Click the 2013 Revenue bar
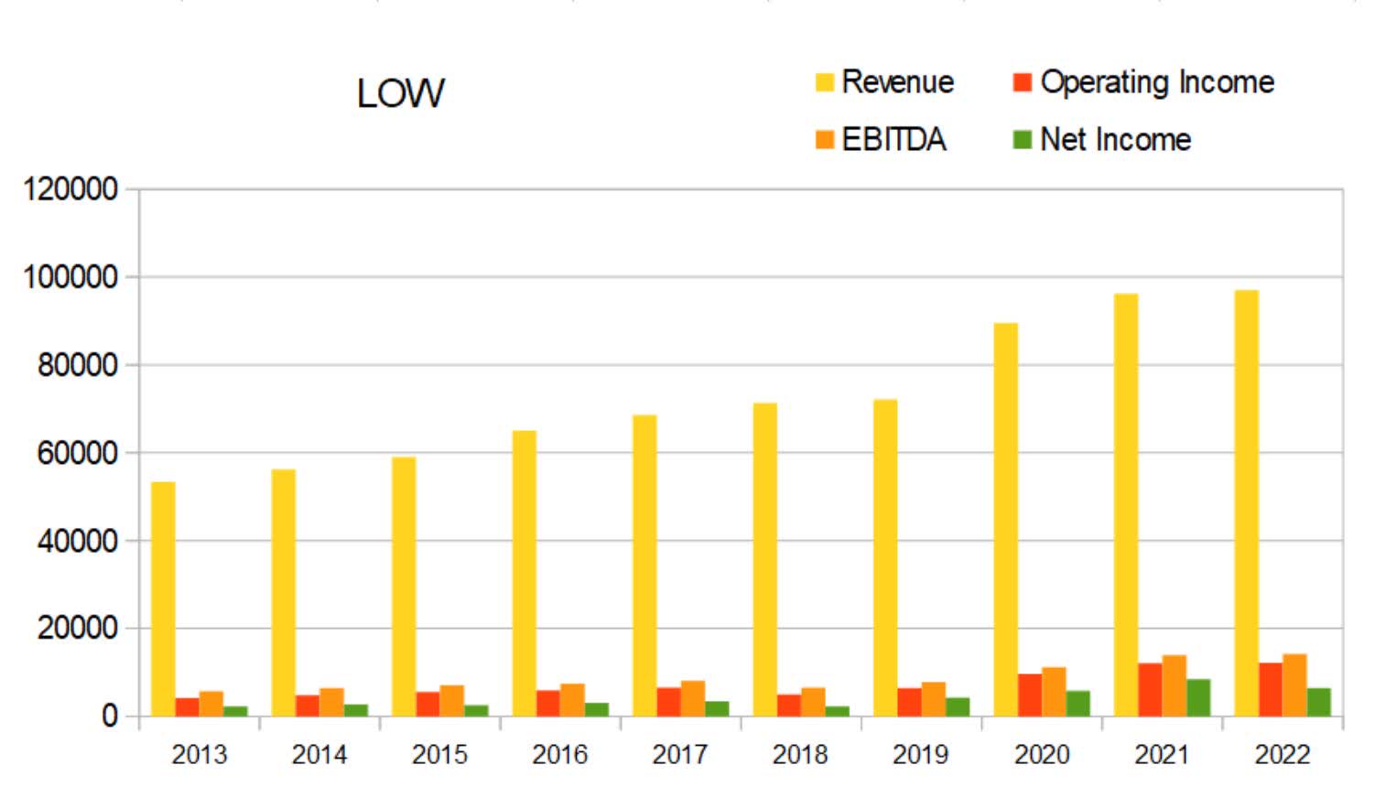The height and width of the screenshot is (797, 1375). [163, 598]
